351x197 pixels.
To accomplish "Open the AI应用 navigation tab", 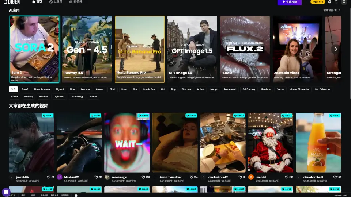I will pos(56,2).
